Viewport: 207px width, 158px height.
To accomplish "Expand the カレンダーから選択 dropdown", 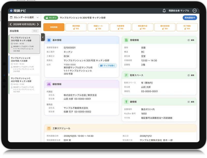I will pyautogui.click(x=38, y=17).
